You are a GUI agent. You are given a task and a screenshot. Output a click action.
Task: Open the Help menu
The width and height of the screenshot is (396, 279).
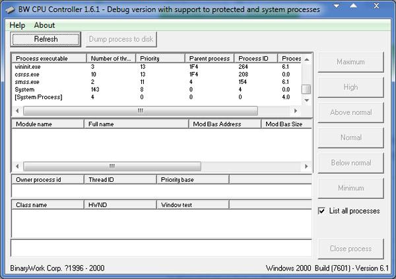tap(17, 25)
